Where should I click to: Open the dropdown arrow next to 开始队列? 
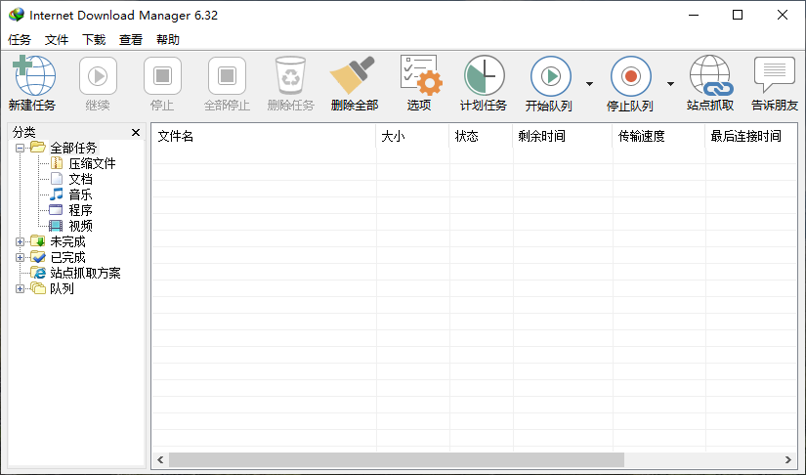coord(589,84)
